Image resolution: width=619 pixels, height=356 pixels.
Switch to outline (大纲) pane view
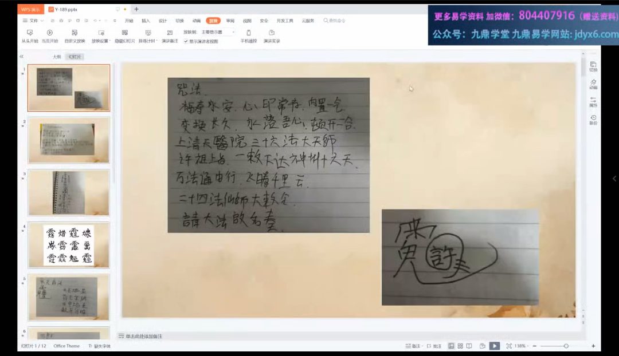point(57,57)
